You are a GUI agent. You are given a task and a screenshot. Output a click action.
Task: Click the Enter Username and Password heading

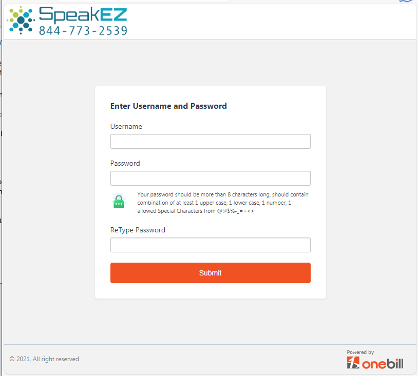(168, 106)
